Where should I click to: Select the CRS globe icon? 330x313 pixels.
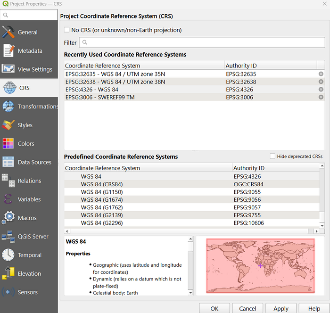[x=9, y=88]
